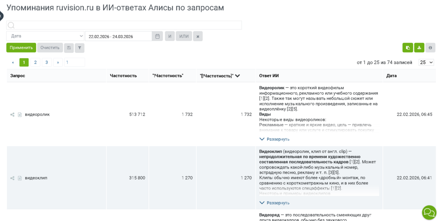This screenshot has height=221, width=443.
Task: Save the current filter with the floppy disk icon
Action: click(x=69, y=48)
